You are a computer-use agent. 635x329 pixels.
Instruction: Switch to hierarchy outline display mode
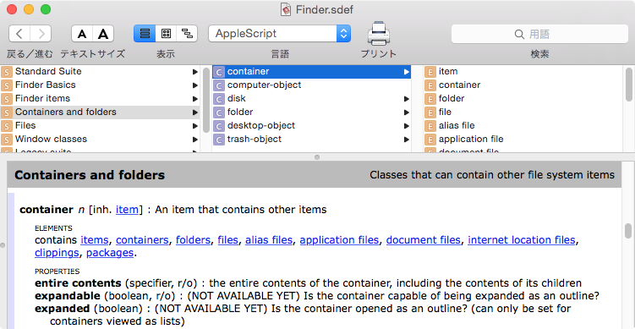187,34
